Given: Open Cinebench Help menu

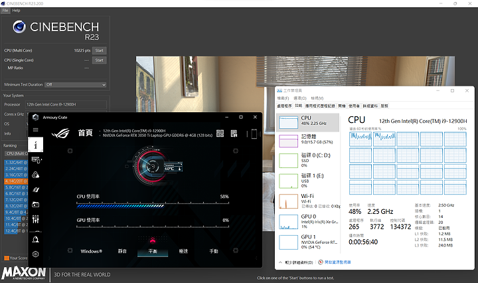Looking at the screenshot, I should (16, 11).
